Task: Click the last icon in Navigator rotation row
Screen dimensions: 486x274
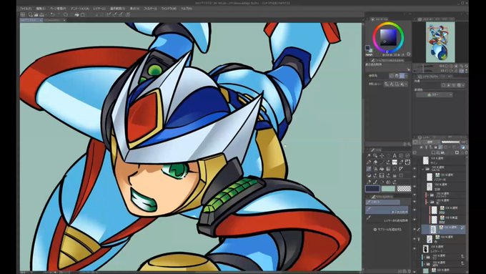Action: (466, 71)
